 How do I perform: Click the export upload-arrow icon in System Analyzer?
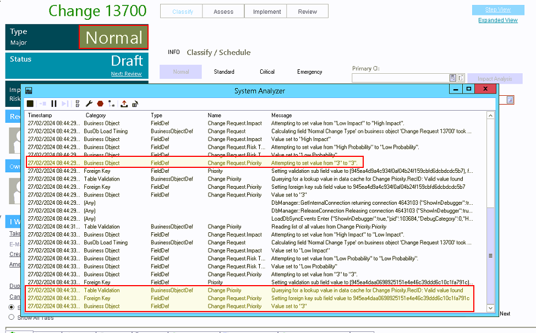click(x=124, y=103)
